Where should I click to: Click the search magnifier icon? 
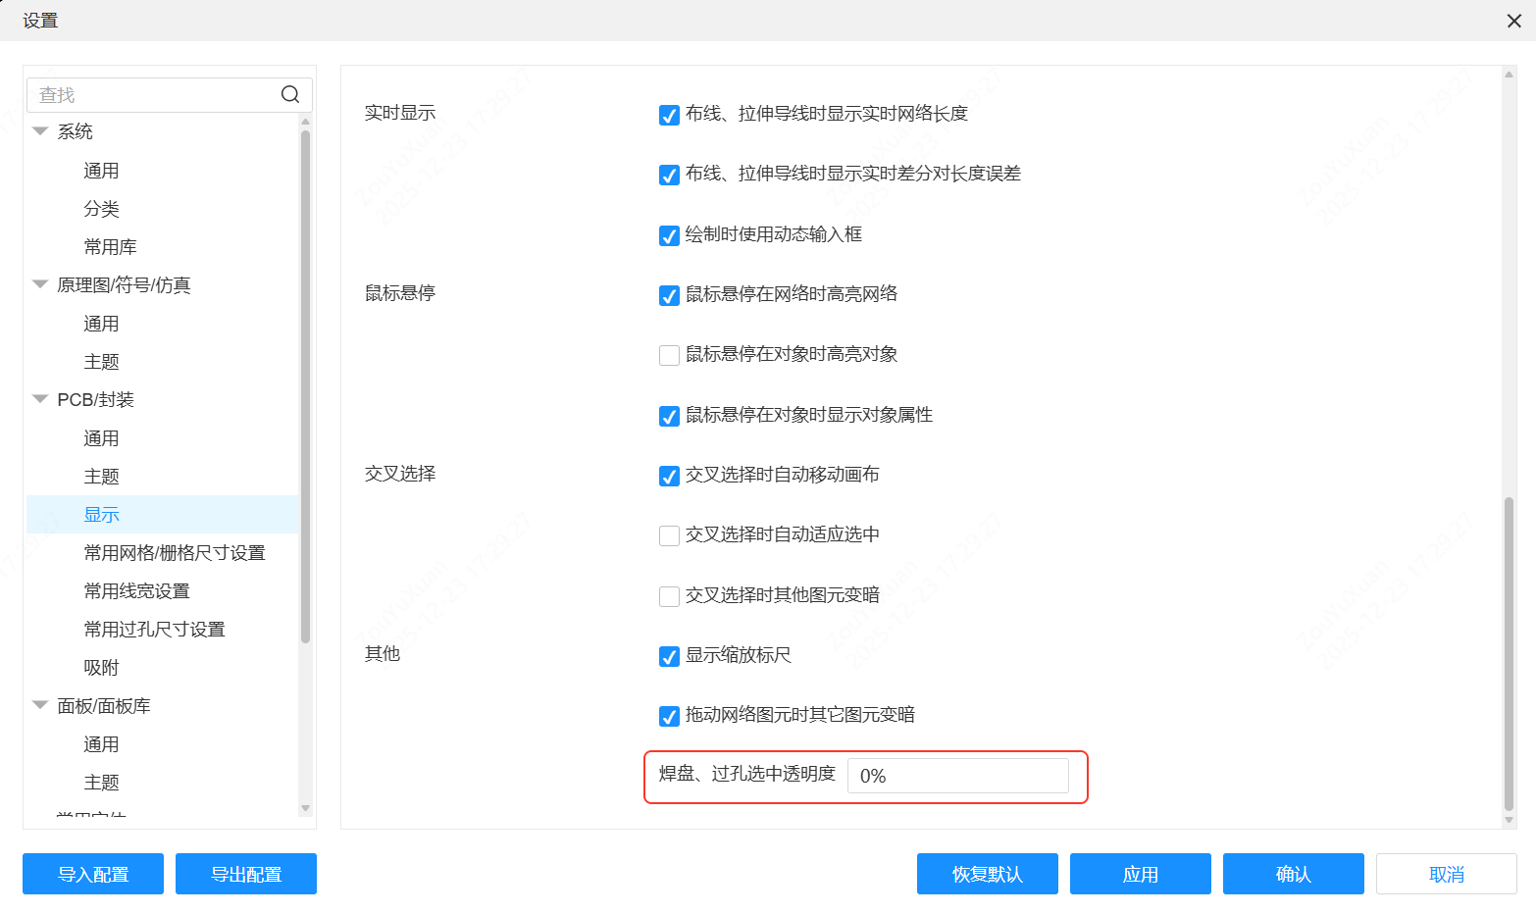click(289, 94)
